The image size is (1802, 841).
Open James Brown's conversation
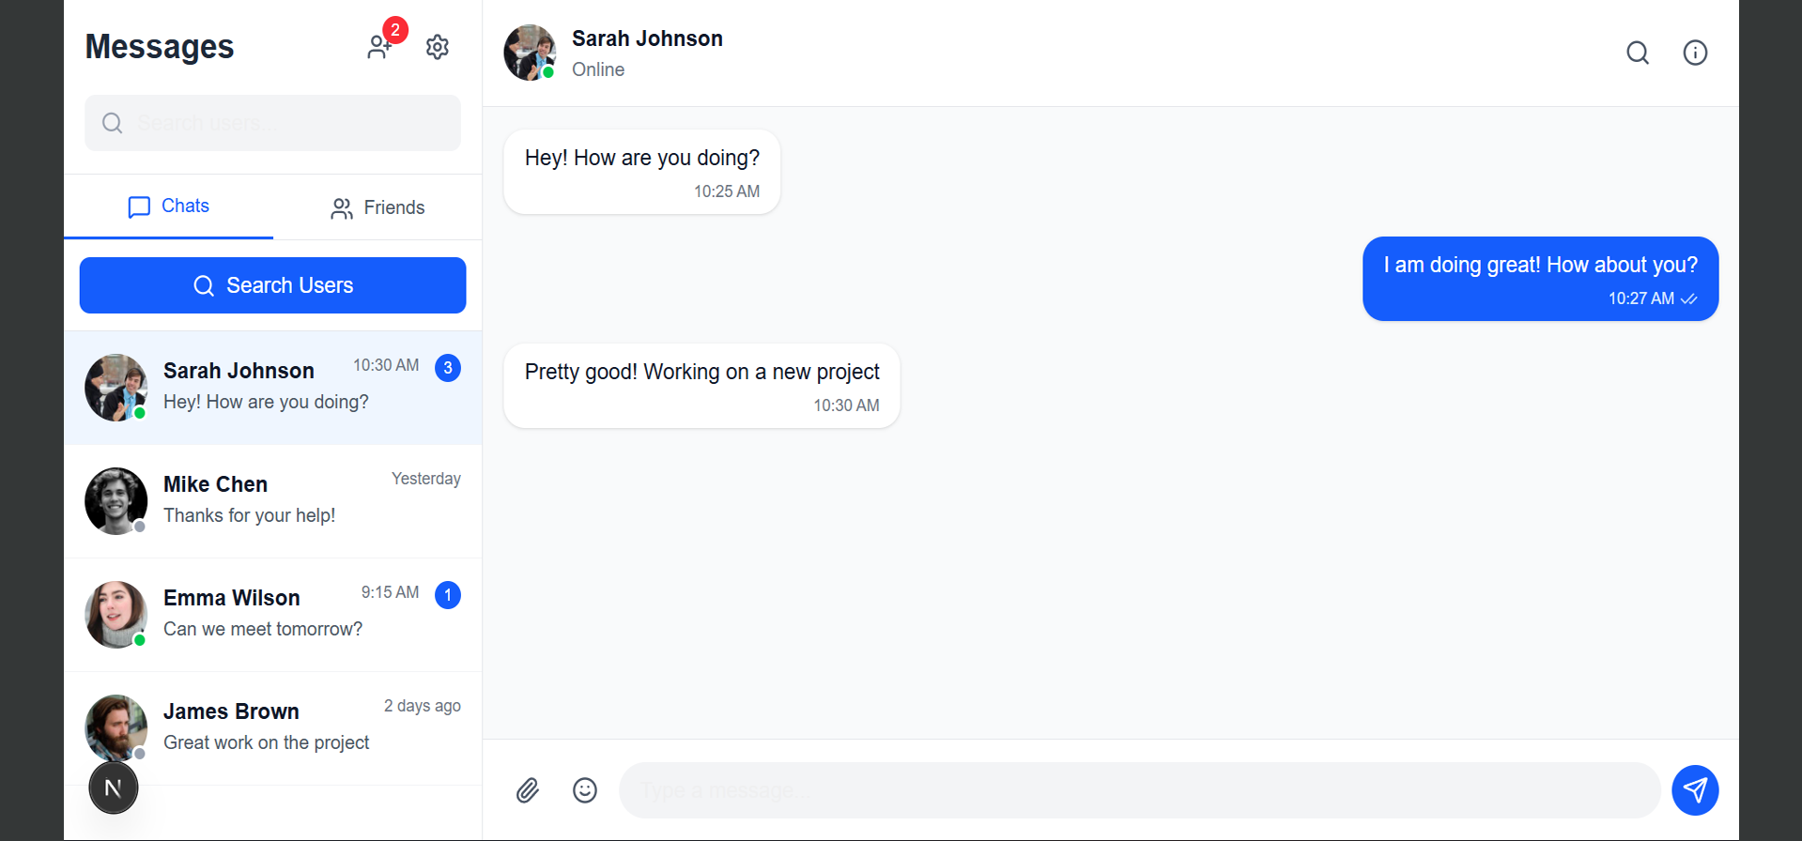pos(272,727)
